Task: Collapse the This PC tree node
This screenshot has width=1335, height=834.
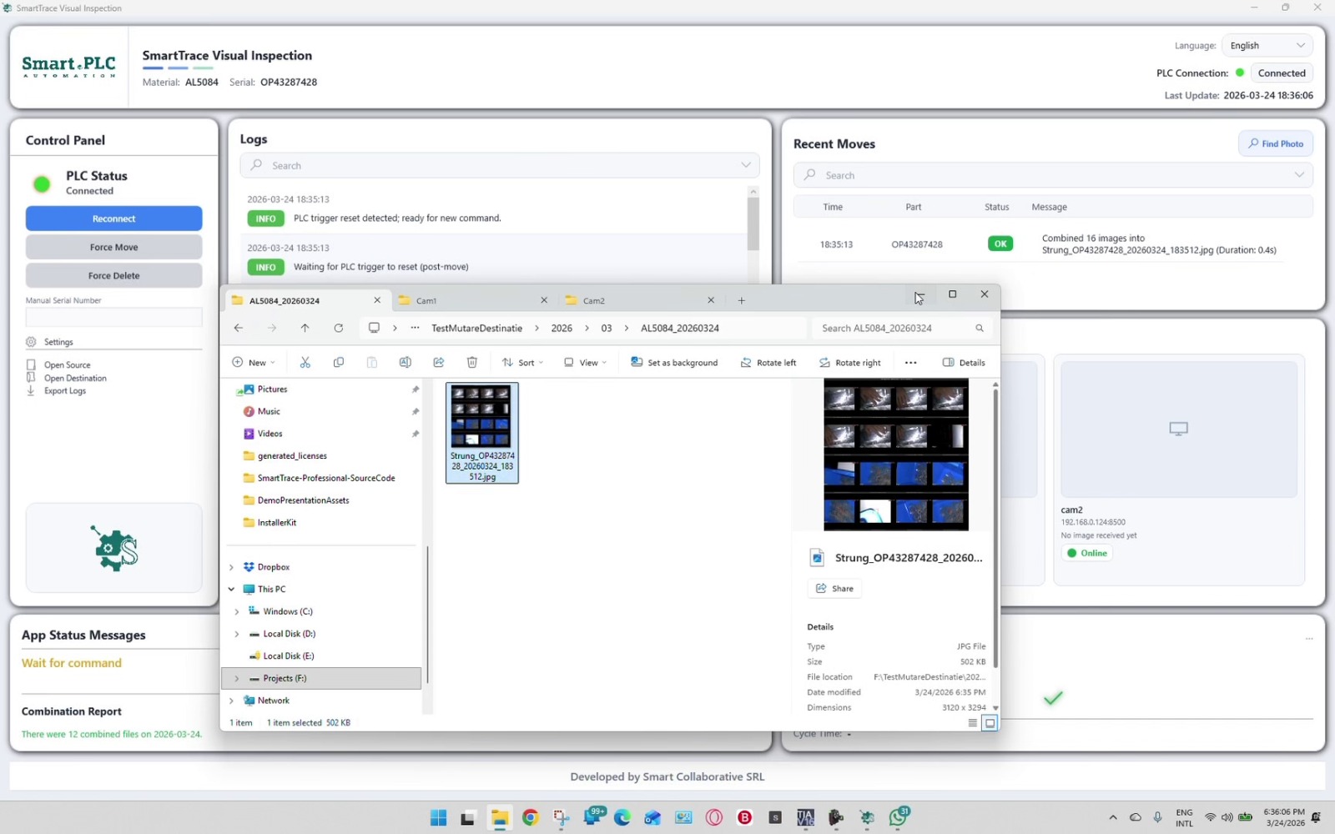Action: click(231, 589)
